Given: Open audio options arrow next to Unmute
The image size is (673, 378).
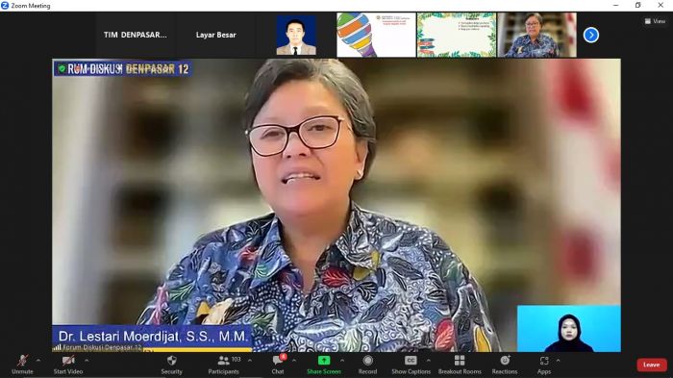Looking at the screenshot, I should tap(38, 361).
